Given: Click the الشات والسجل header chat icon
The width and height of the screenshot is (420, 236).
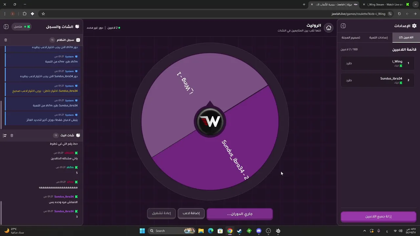Looking at the screenshot, I should point(77,27).
